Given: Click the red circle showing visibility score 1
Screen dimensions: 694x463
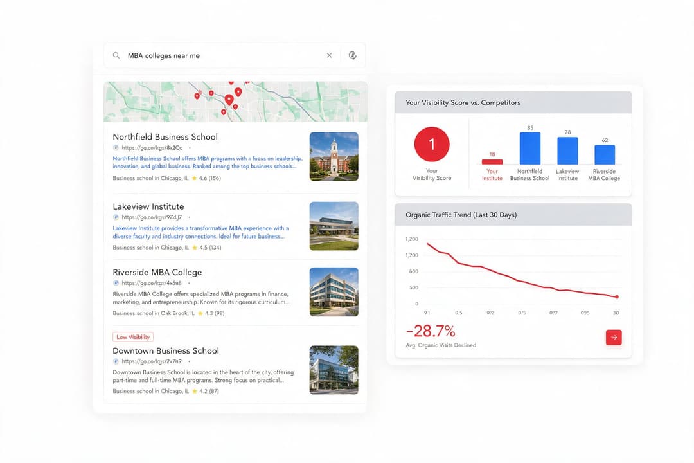Looking at the screenshot, I should (x=432, y=145).
